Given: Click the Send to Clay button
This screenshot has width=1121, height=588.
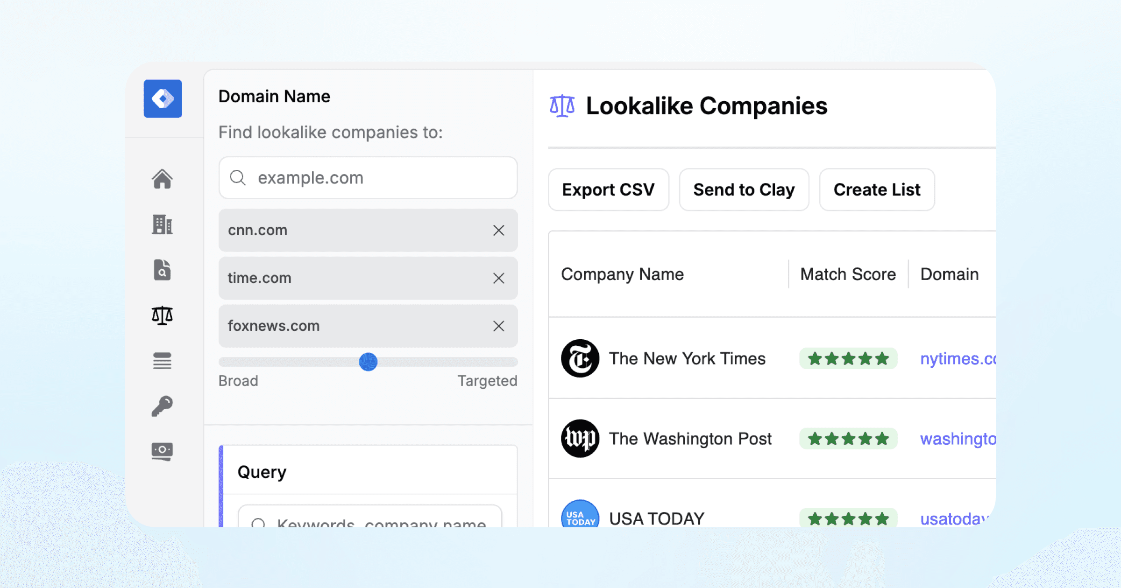Looking at the screenshot, I should pyautogui.click(x=744, y=190).
